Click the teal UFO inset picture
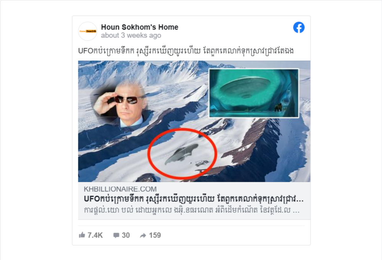The width and height of the screenshot is (382, 260). coord(254,93)
